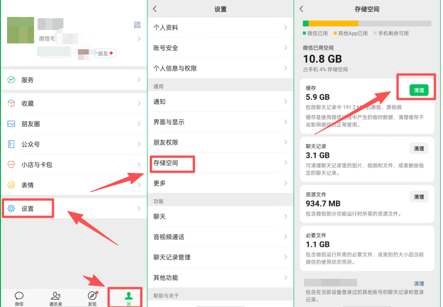The width and height of the screenshot is (443, 307).
Task: Click the storage usage bar
Action: point(367,23)
